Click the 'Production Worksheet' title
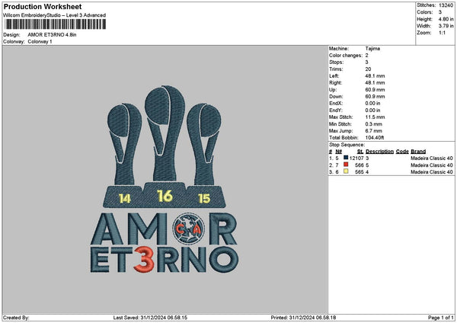The width and height of the screenshot is (457, 323). pos(43,6)
